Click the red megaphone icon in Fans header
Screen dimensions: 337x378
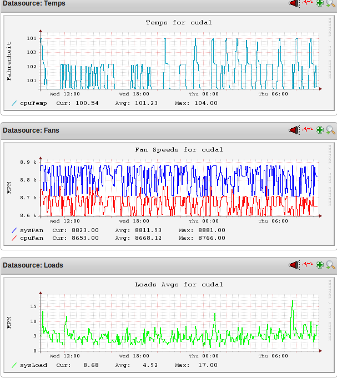[294, 130]
